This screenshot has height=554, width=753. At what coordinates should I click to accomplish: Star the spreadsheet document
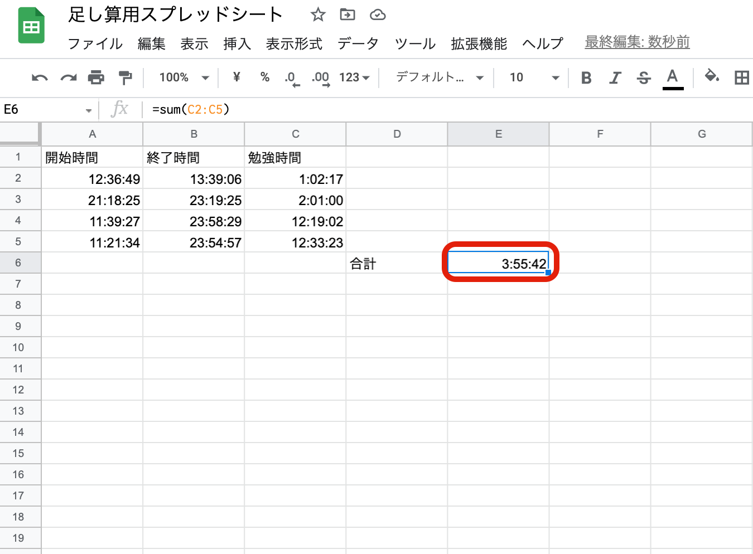tap(318, 14)
